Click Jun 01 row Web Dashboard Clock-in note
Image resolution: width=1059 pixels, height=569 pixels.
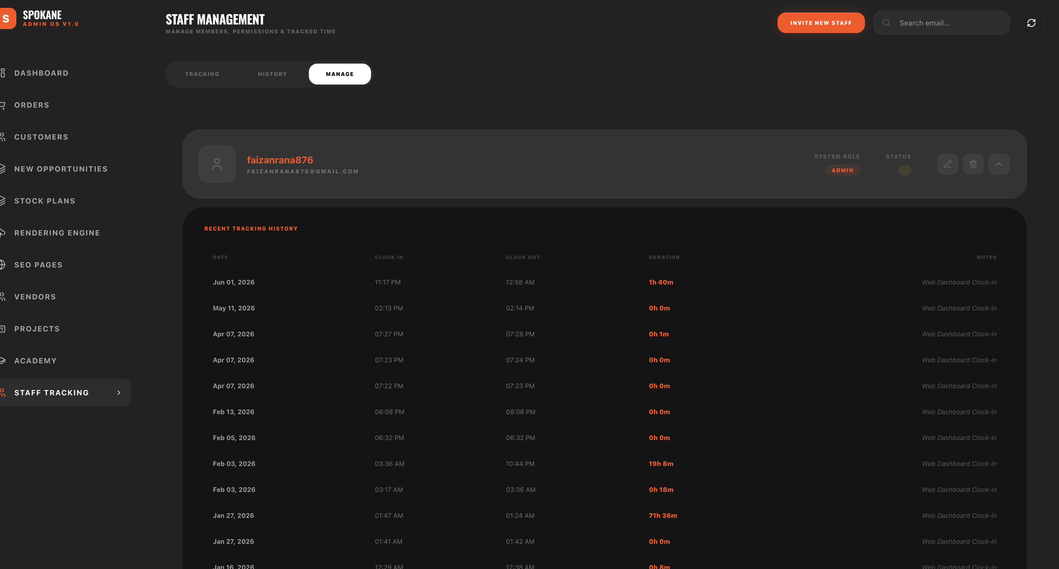[x=959, y=282]
